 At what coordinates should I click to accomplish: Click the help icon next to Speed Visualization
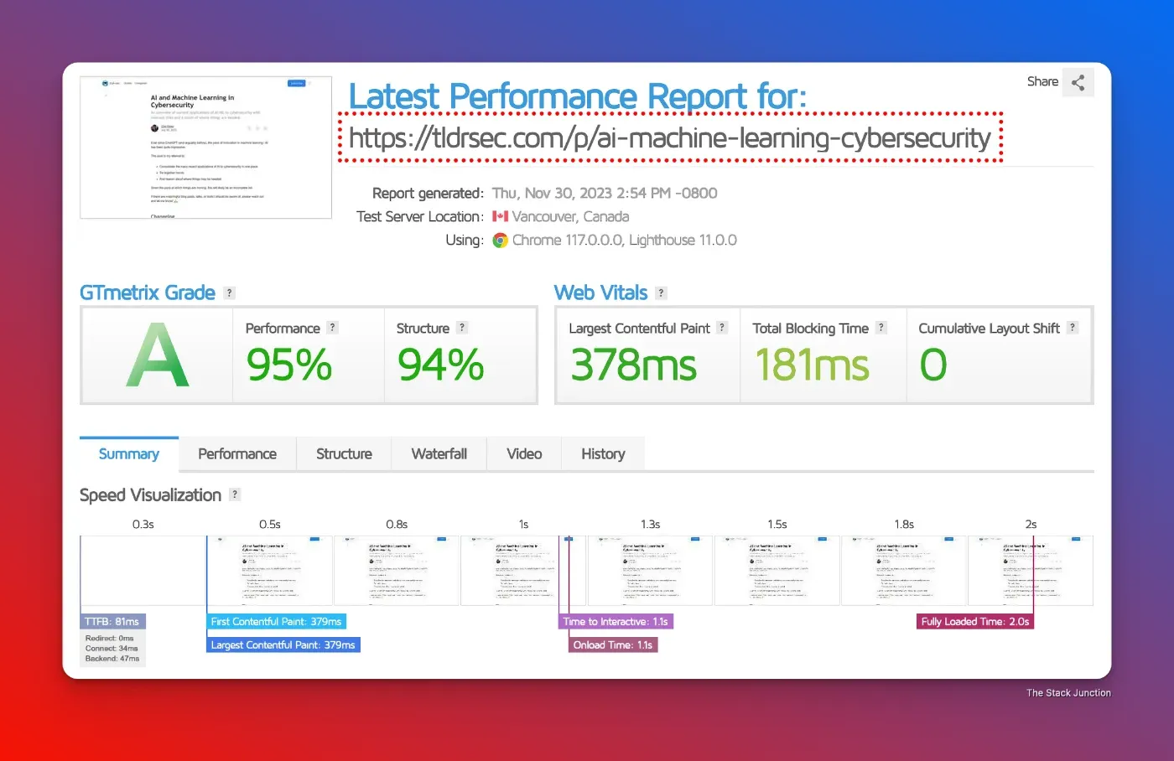point(235,494)
